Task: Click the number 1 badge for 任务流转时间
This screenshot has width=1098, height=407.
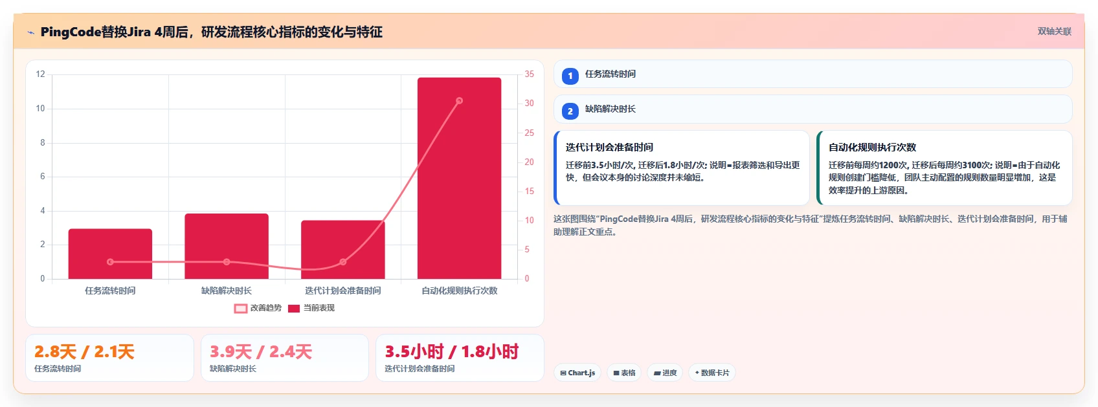Action: 570,76
